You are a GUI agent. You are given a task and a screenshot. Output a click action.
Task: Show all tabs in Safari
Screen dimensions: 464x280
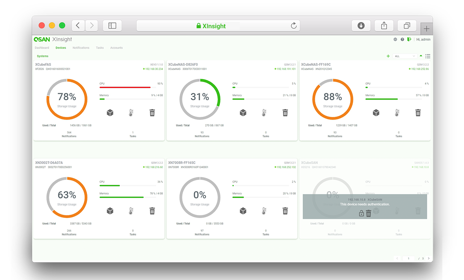click(x=407, y=26)
